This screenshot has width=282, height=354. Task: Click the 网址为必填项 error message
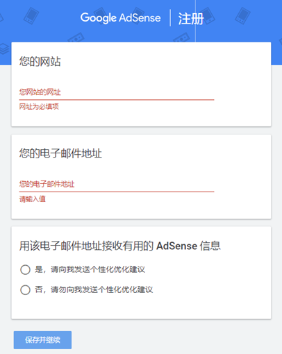point(39,107)
